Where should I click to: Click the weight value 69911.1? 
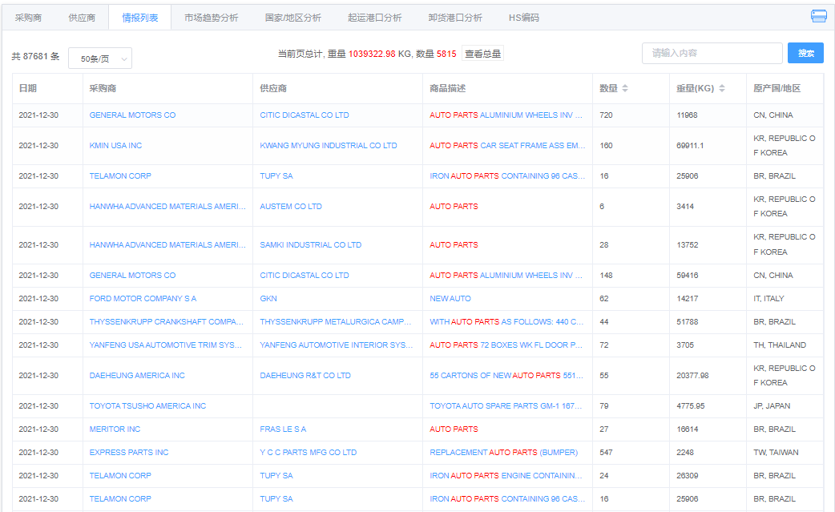(x=690, y=145)
